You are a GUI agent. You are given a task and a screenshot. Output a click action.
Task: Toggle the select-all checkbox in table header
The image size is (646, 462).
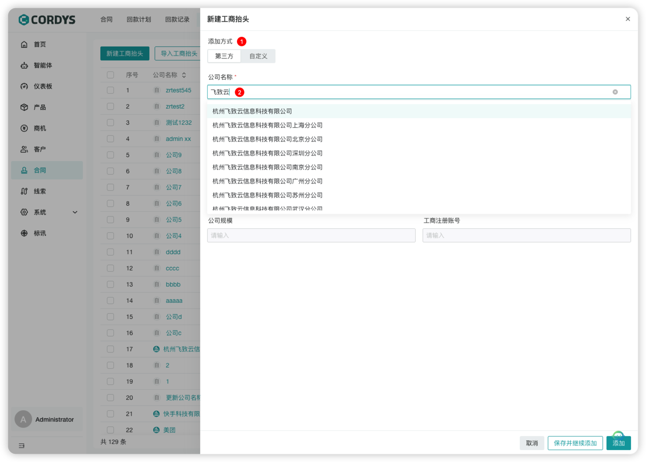tap(110, 75)
